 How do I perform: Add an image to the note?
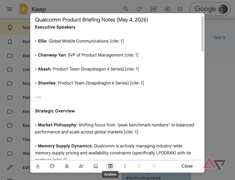[x=96, y=166]
